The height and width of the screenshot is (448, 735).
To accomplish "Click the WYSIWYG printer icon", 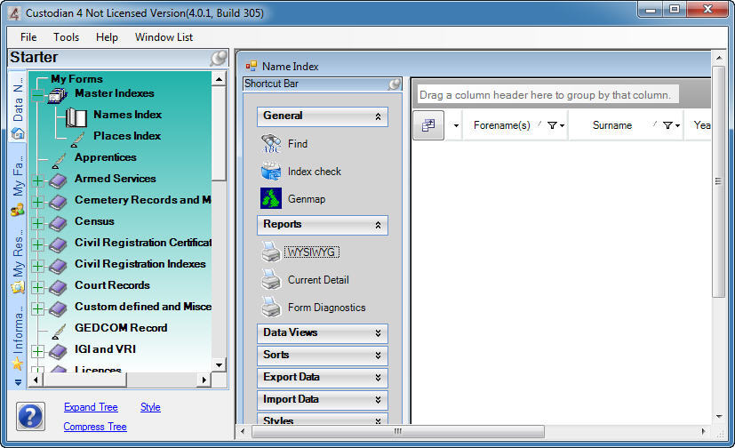I will click(271, 252).
